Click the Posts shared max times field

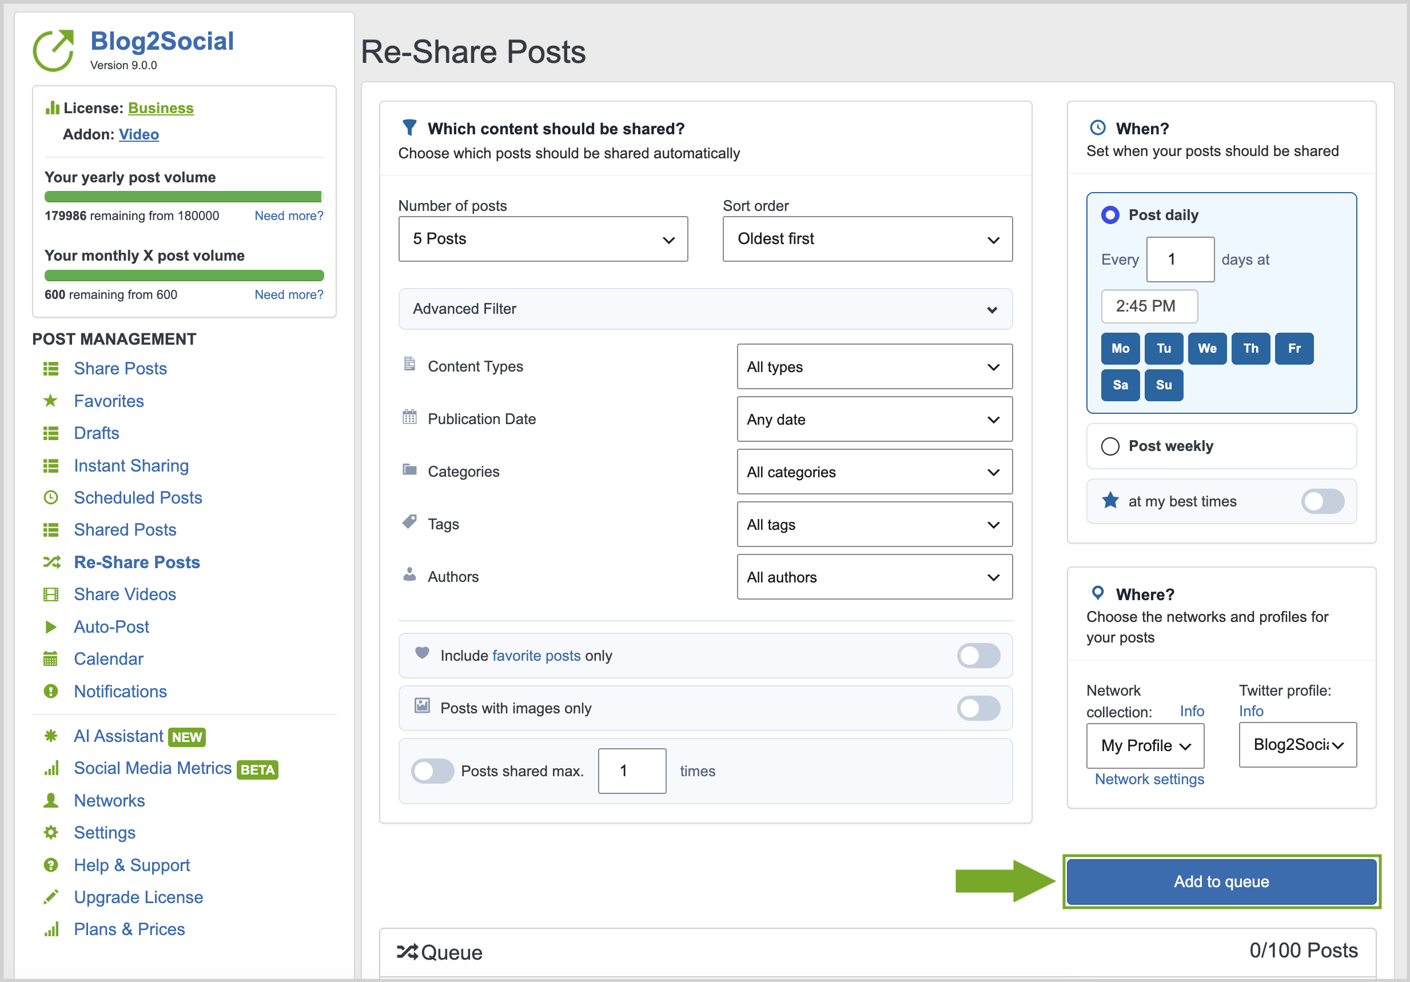coord(632,771)
